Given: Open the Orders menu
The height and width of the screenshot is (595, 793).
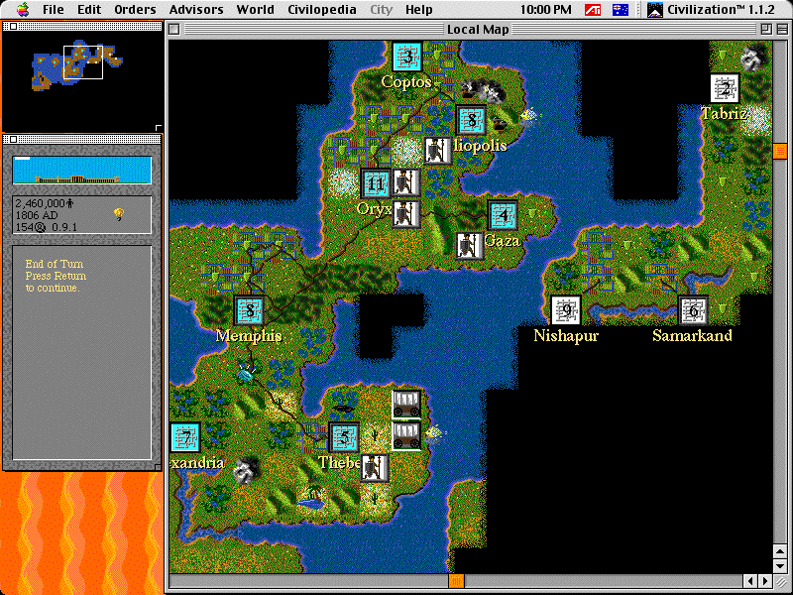Looking at the screenshot, I should 135,9.
